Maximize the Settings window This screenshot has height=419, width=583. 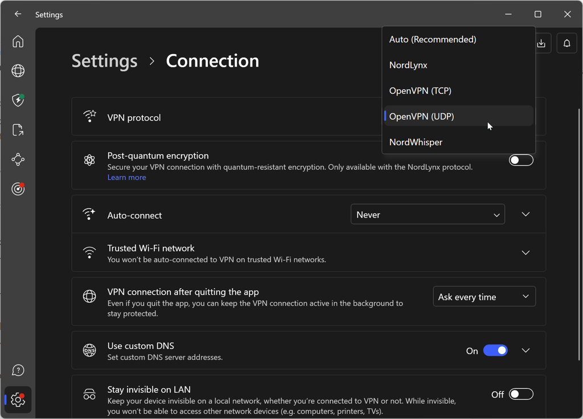[x=537, y=14]
